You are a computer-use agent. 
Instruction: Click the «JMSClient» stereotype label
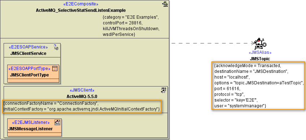[82, 90]
